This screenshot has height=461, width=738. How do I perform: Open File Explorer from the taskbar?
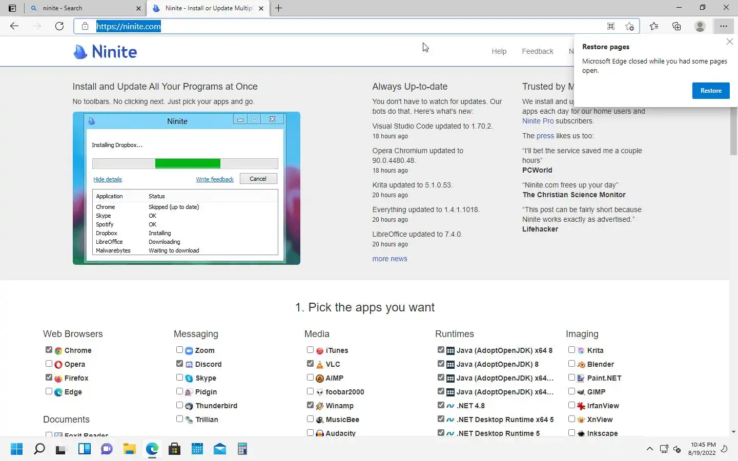tap(129, 449)
